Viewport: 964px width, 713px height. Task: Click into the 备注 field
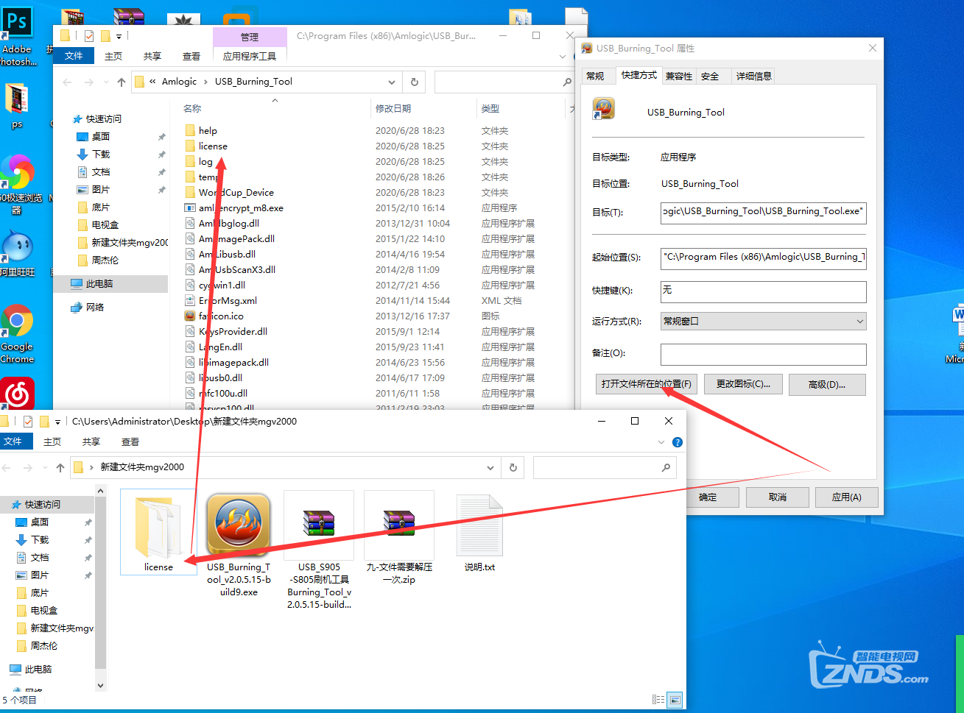[x=763, y=354]
